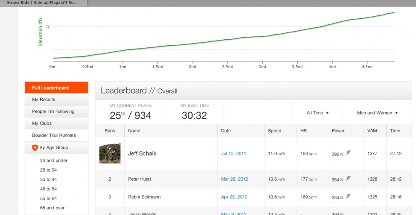Click the Apr 23, 2012 date link

click(234, 197)
